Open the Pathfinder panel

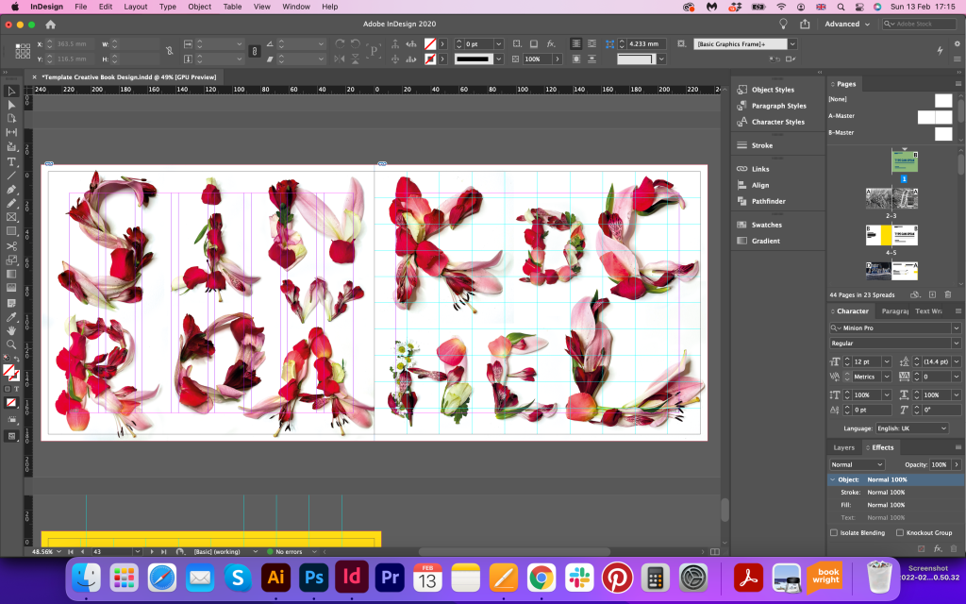pos(768,201)
